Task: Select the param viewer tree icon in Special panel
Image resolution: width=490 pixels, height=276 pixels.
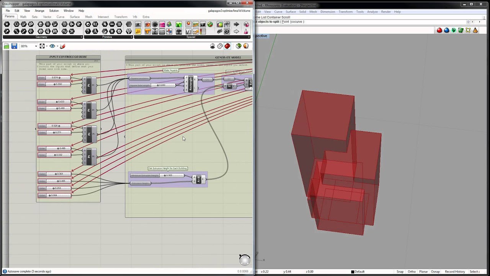Action: point(179,31)
